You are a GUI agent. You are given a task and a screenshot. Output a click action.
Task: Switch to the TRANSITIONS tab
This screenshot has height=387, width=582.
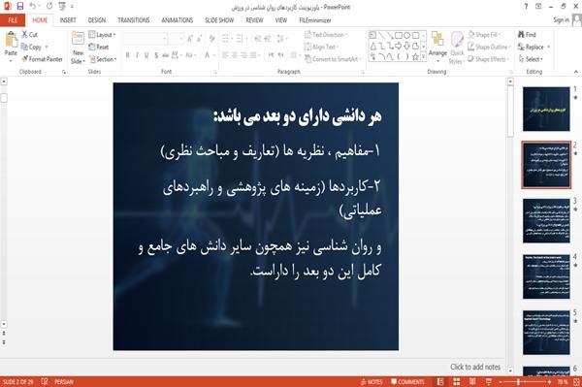coord(133,20)
